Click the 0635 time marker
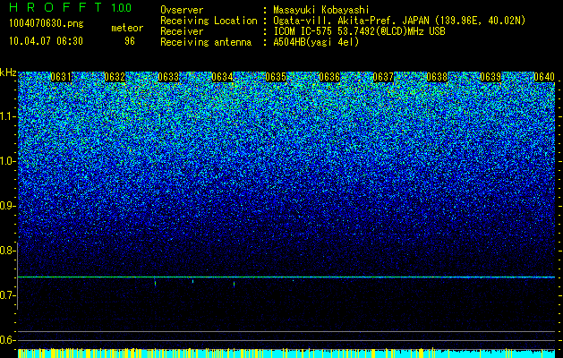 (276, 77)
